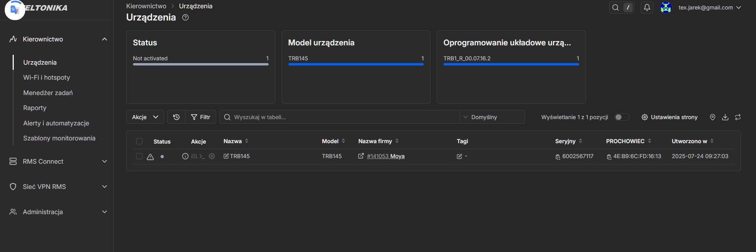756x252 pixels.
Task: Open the terminal CLI icon for TRB145
Action: tap(202, 156)
